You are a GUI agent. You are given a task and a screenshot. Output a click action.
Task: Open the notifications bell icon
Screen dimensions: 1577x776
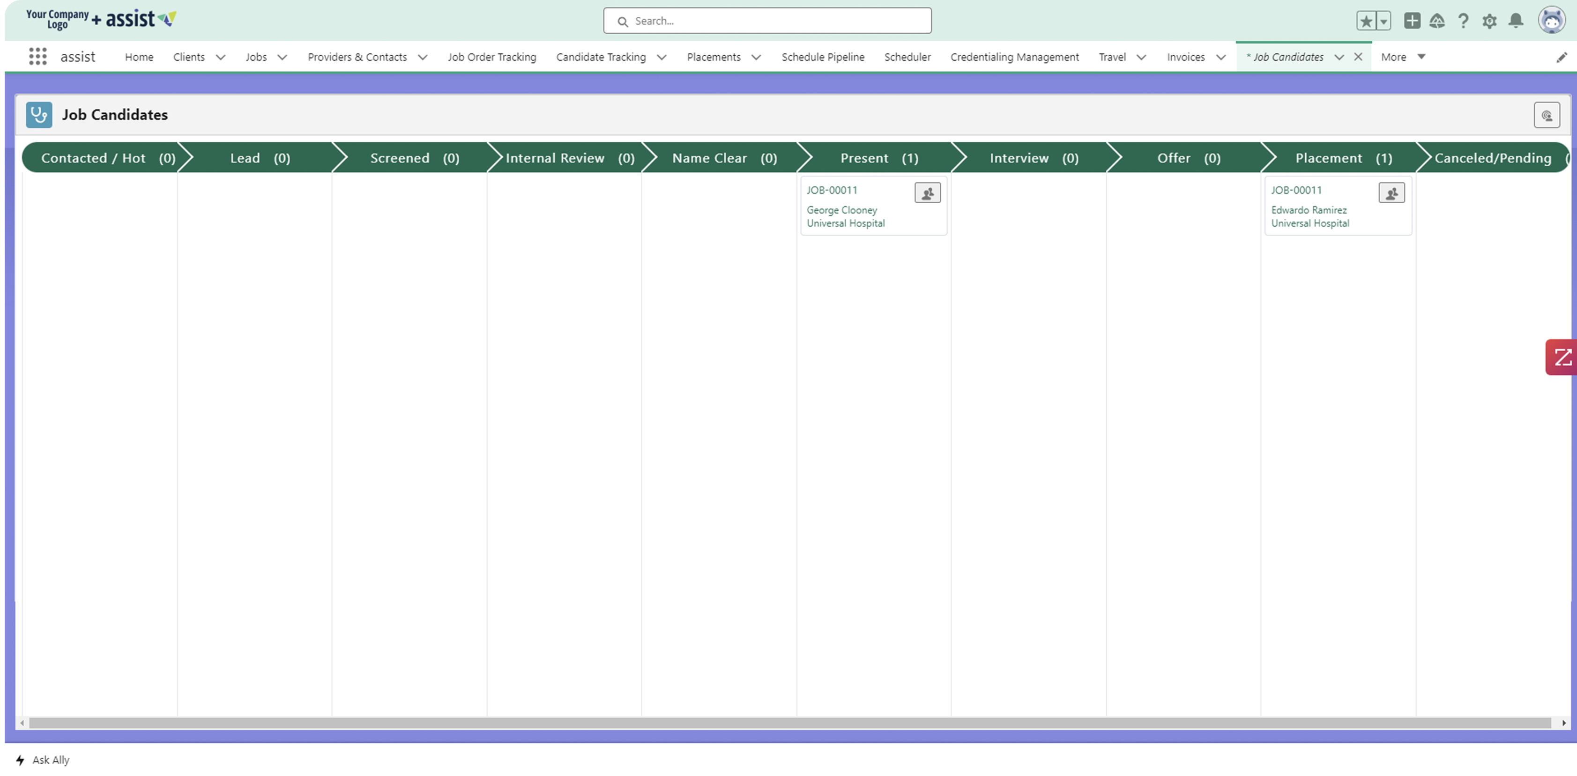coord(1516,21)
